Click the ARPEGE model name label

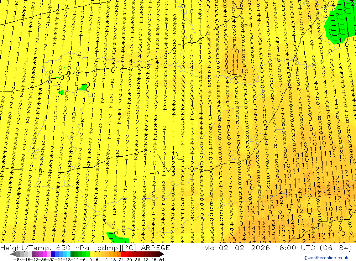point(155,247)
